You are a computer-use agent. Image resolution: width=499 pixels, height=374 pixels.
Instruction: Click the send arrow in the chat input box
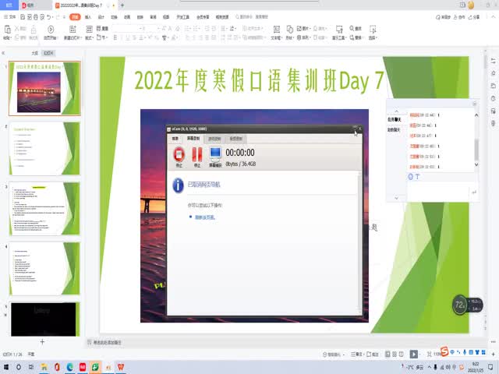(472, 191)
